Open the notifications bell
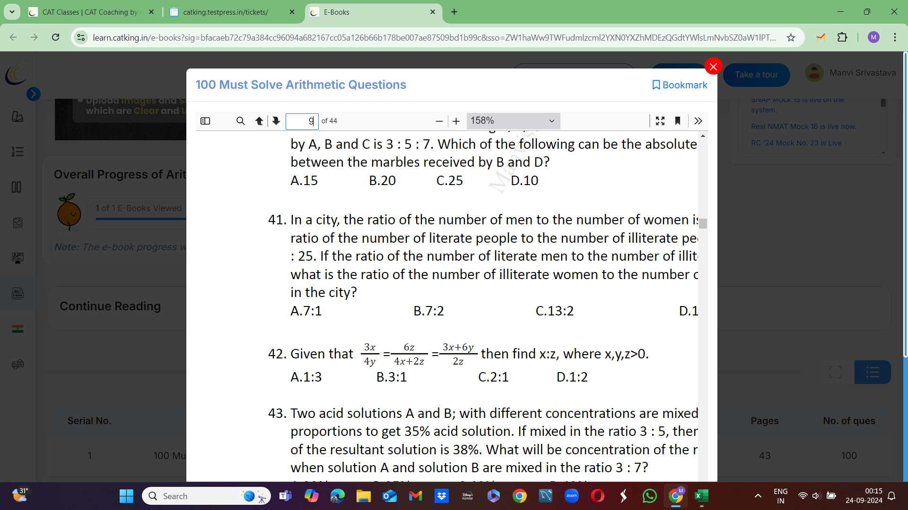 [x=891, y=496]
